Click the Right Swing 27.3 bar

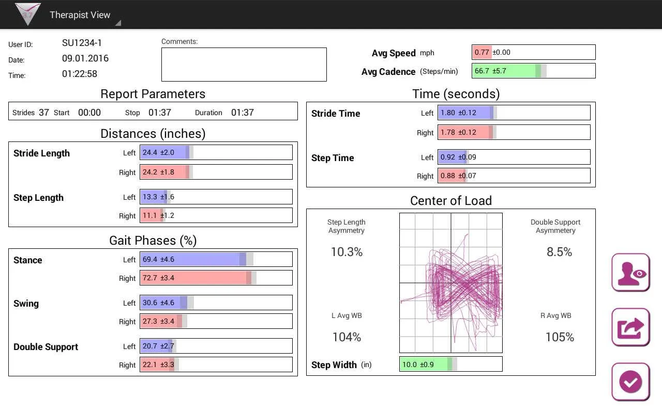[216, 321]
